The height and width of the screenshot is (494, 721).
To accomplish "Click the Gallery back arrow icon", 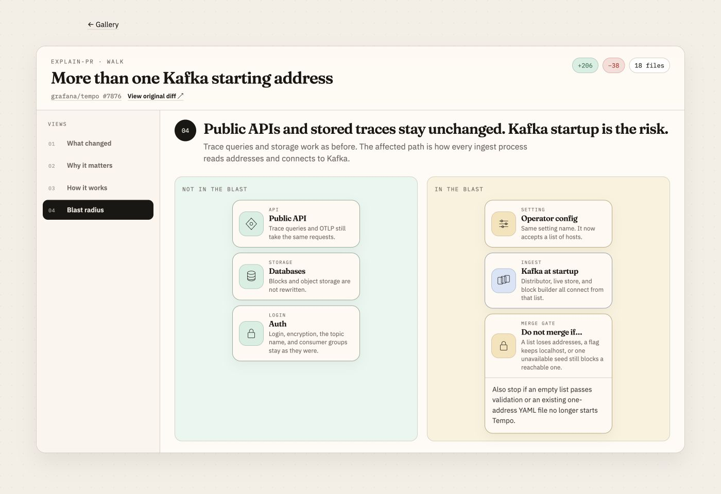I will 91,24.
